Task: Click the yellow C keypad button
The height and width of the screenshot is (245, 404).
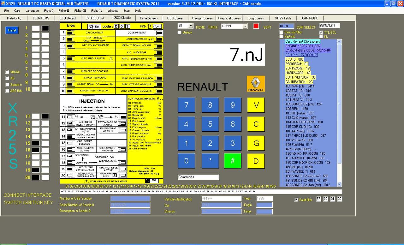Action: [256, 124]
